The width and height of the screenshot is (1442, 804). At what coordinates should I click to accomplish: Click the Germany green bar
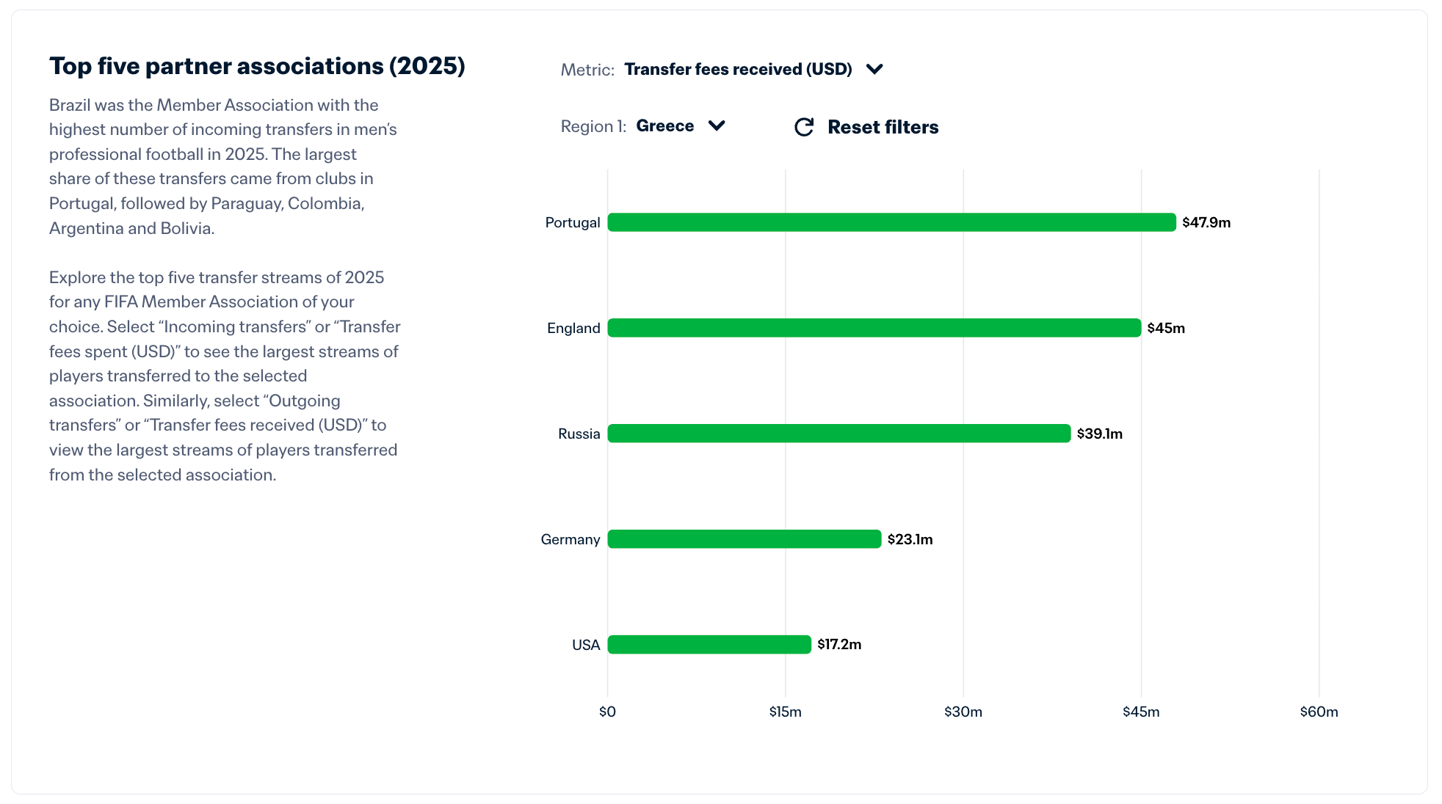[744, 539]
